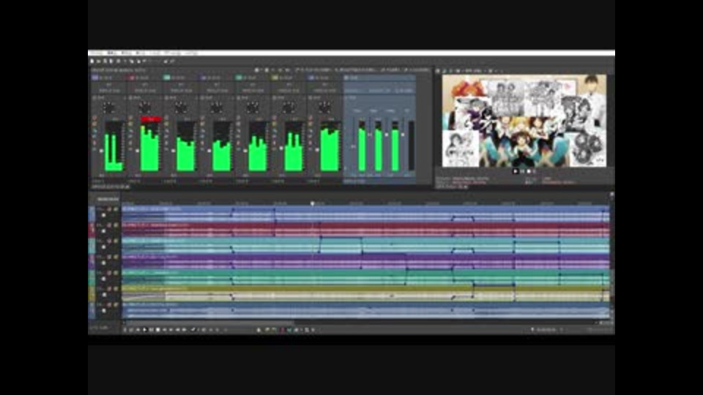This screenshot has height=395, width=703.
Task: Select the red mixer channel 2 name label
Action: tap(143, 78)
